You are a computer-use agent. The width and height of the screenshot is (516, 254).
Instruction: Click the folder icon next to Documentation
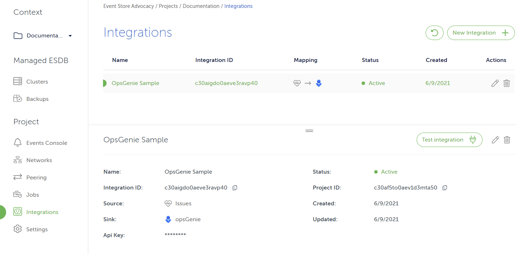pyautogui.click(x=17, y=35)
